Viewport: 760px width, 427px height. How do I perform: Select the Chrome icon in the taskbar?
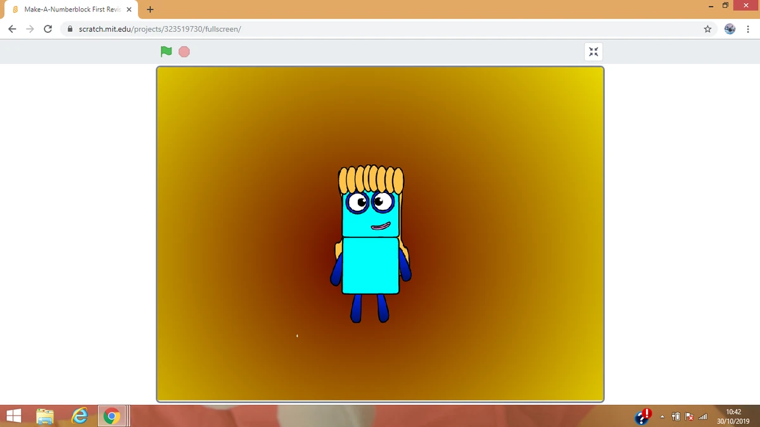click(x=111, y=416)
